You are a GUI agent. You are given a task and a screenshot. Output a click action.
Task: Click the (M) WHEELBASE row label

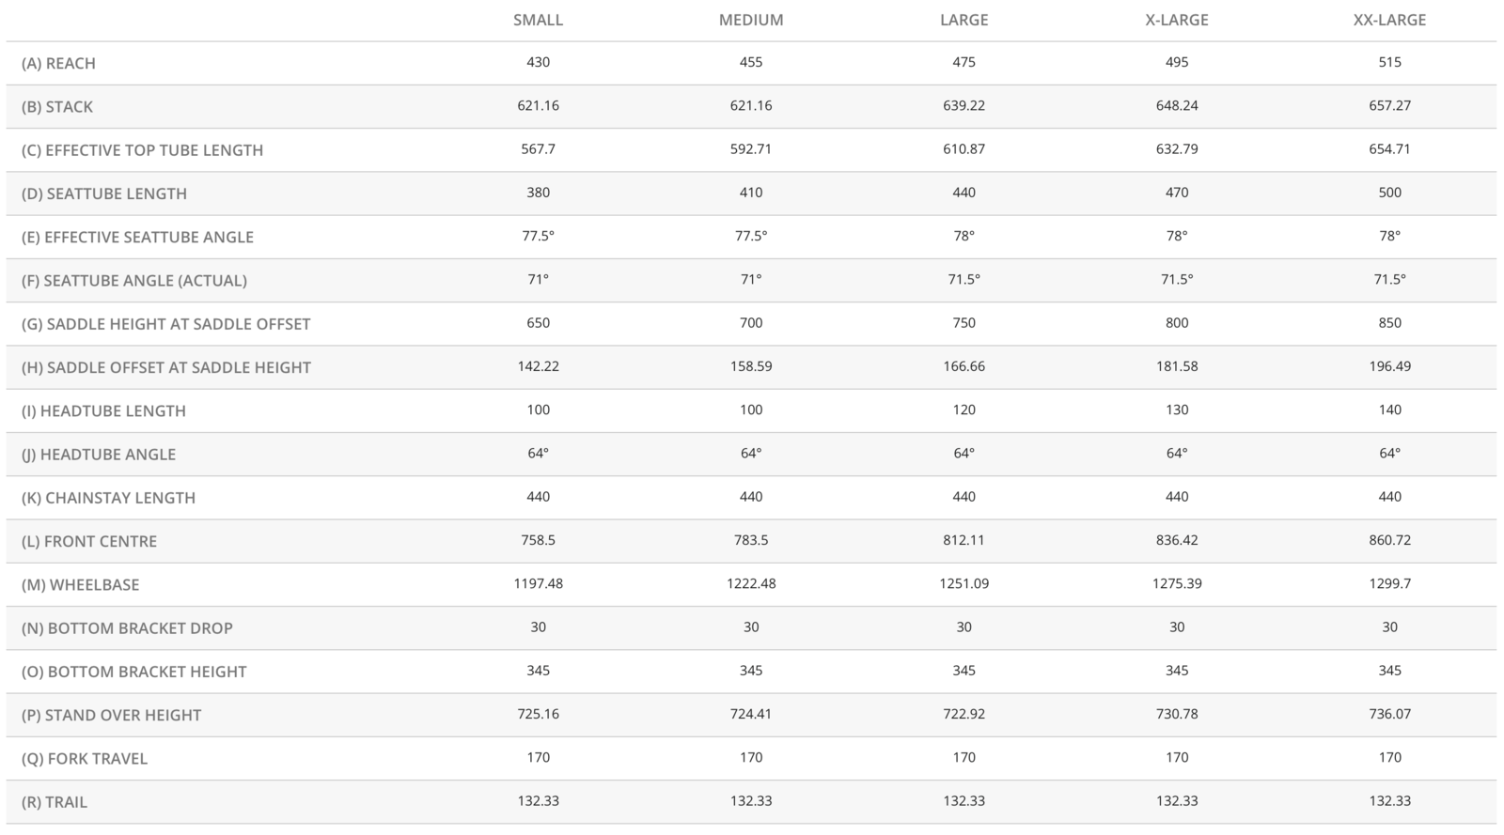click(x=80, y=584)
